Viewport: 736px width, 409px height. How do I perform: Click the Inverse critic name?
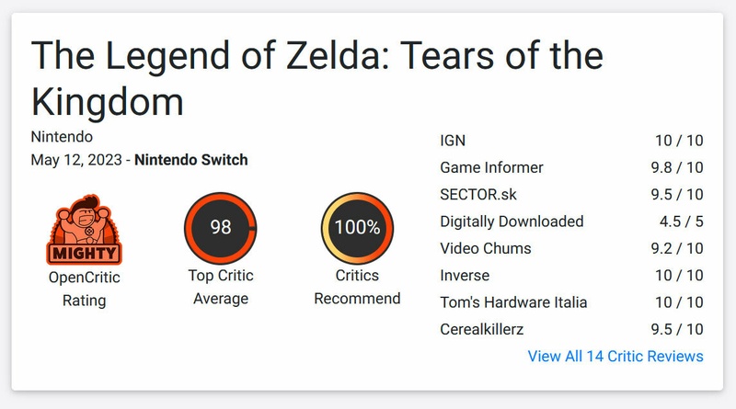point(465,275)
